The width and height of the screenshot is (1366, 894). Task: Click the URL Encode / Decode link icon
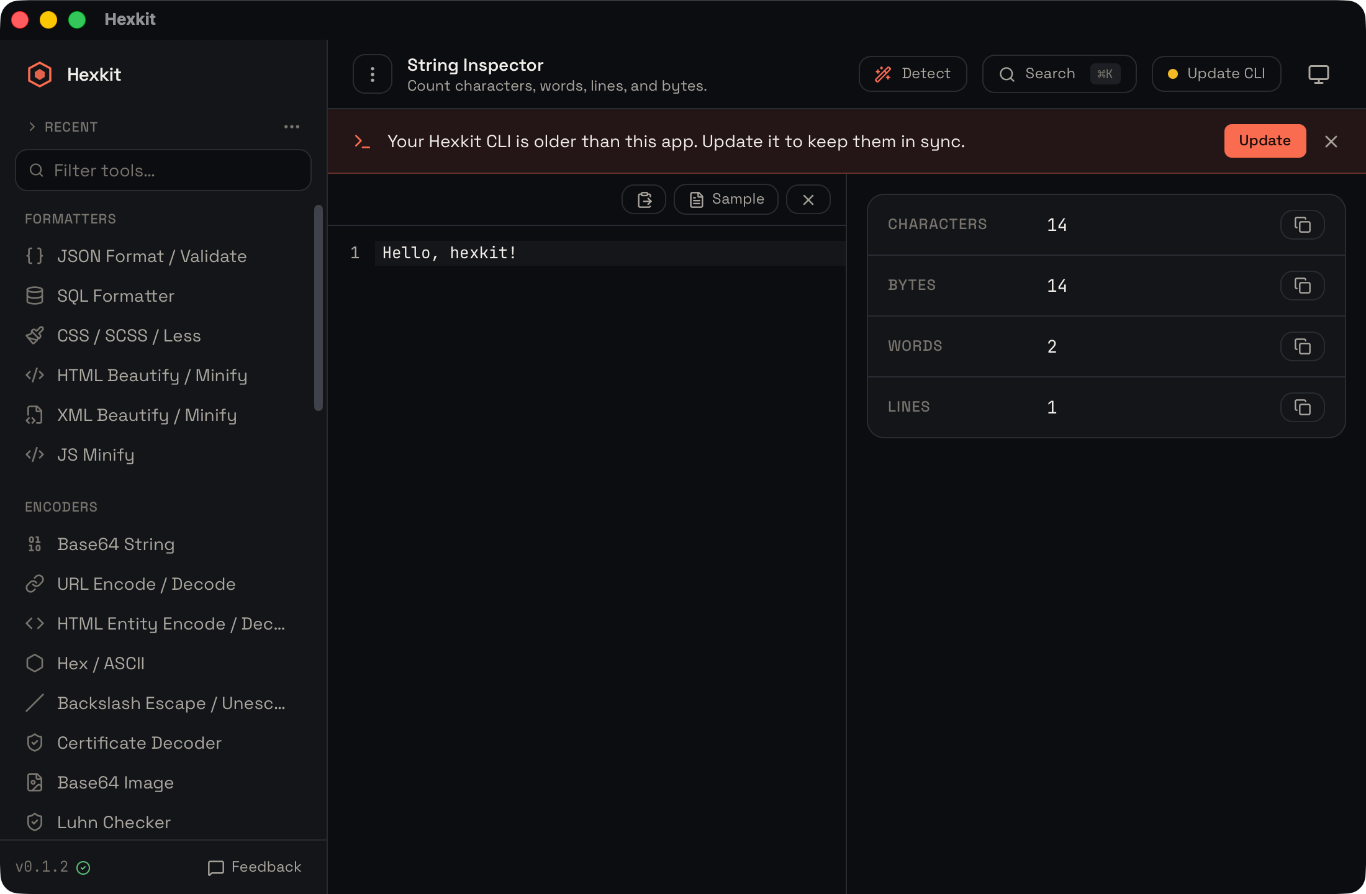35,584
